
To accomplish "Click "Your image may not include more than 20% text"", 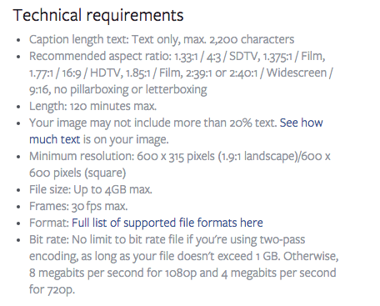I will (152, 123).
